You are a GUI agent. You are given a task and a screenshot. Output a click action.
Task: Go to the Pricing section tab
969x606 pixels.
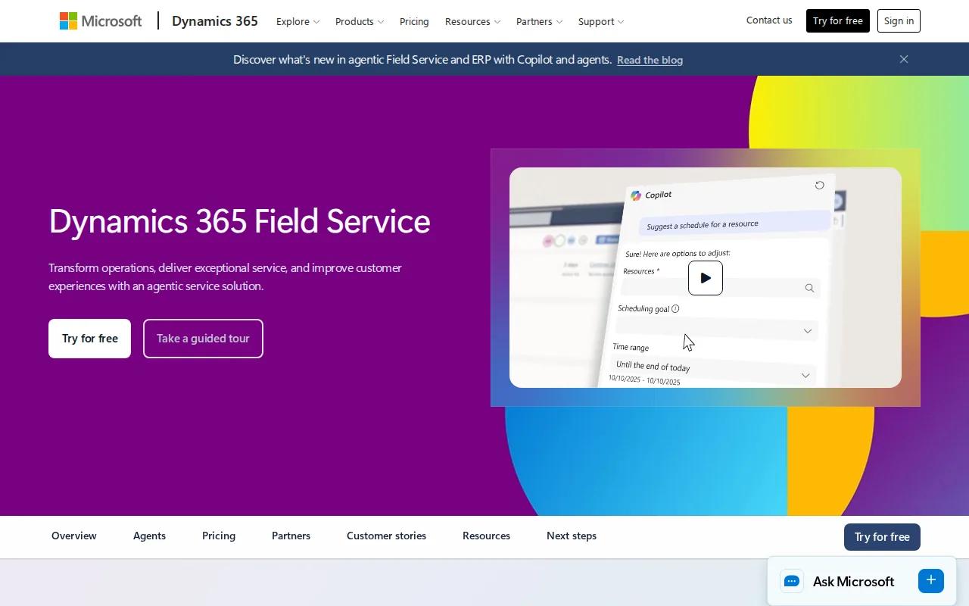219,536
